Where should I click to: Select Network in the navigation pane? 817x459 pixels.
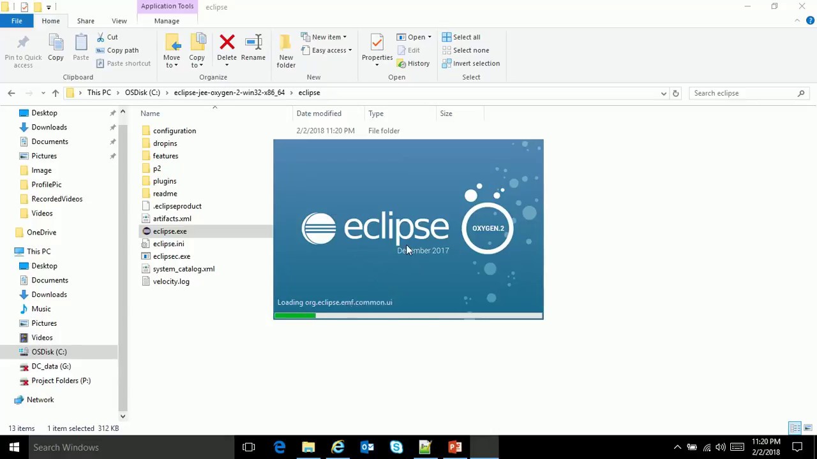[40, 400]
